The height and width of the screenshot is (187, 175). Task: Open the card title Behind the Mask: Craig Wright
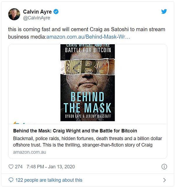[x=75, y=131]
